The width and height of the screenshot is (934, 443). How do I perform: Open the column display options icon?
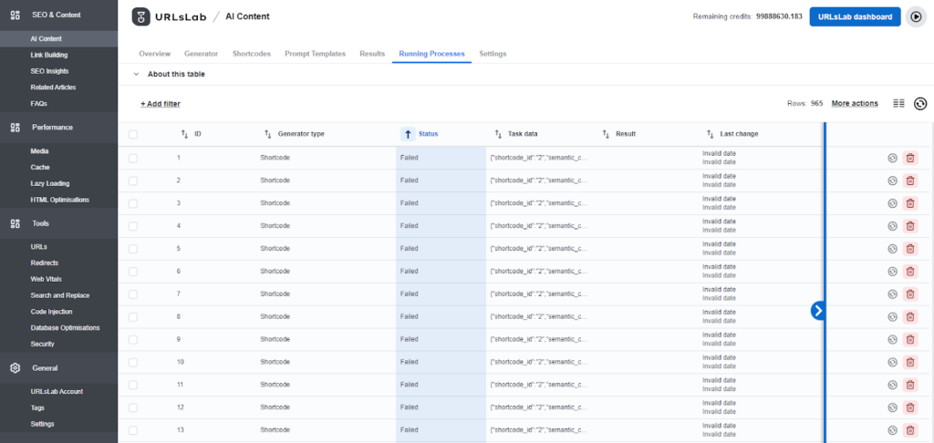[898, 104]
